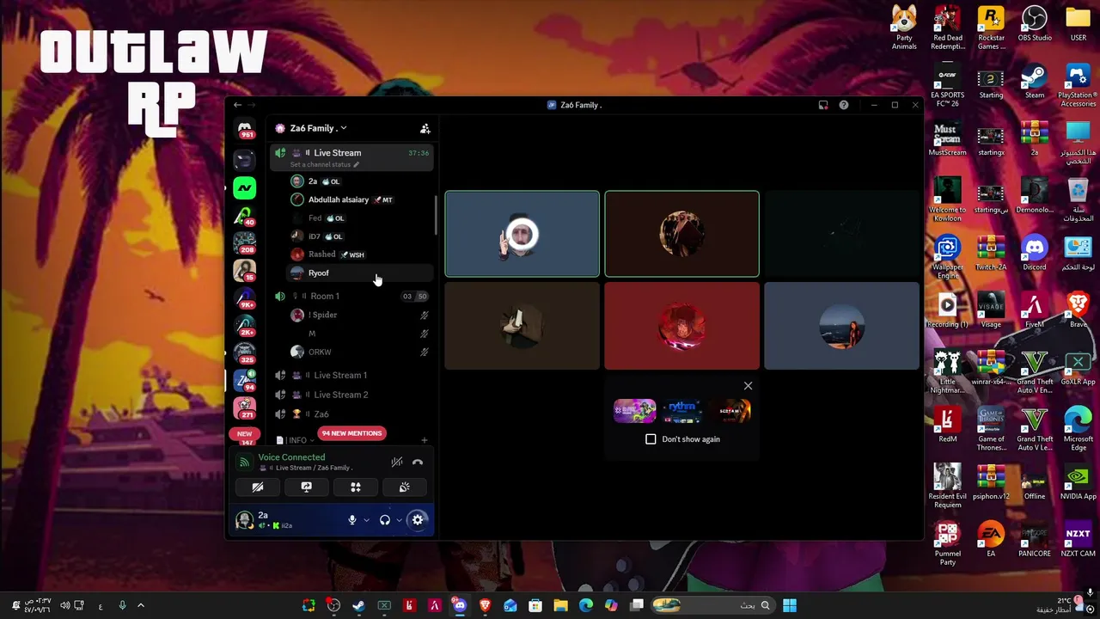The width and height of the screenshot is (1100, 619).
Task: Click the Windows Start button on taskbar
Action: [790, 606]
